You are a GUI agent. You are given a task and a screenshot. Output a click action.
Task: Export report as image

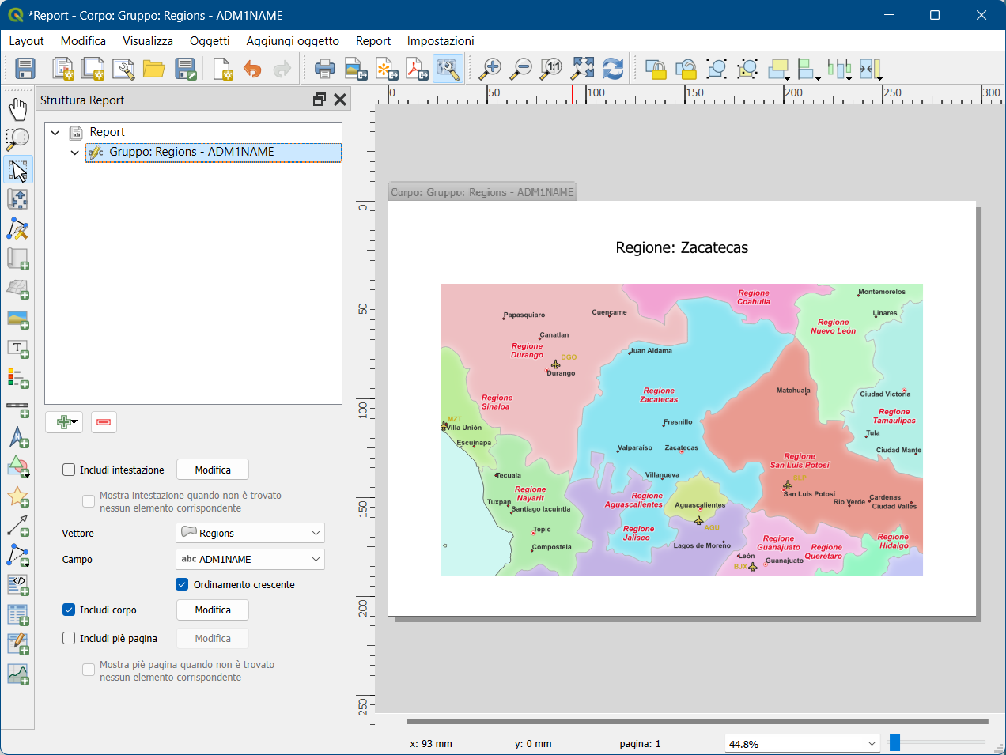pyautogui.click(x=355, y=69)
